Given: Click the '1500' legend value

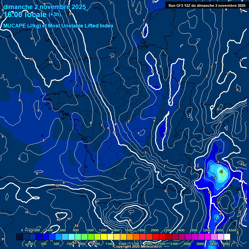Looking at the screenshot, I should coord(122,244).
